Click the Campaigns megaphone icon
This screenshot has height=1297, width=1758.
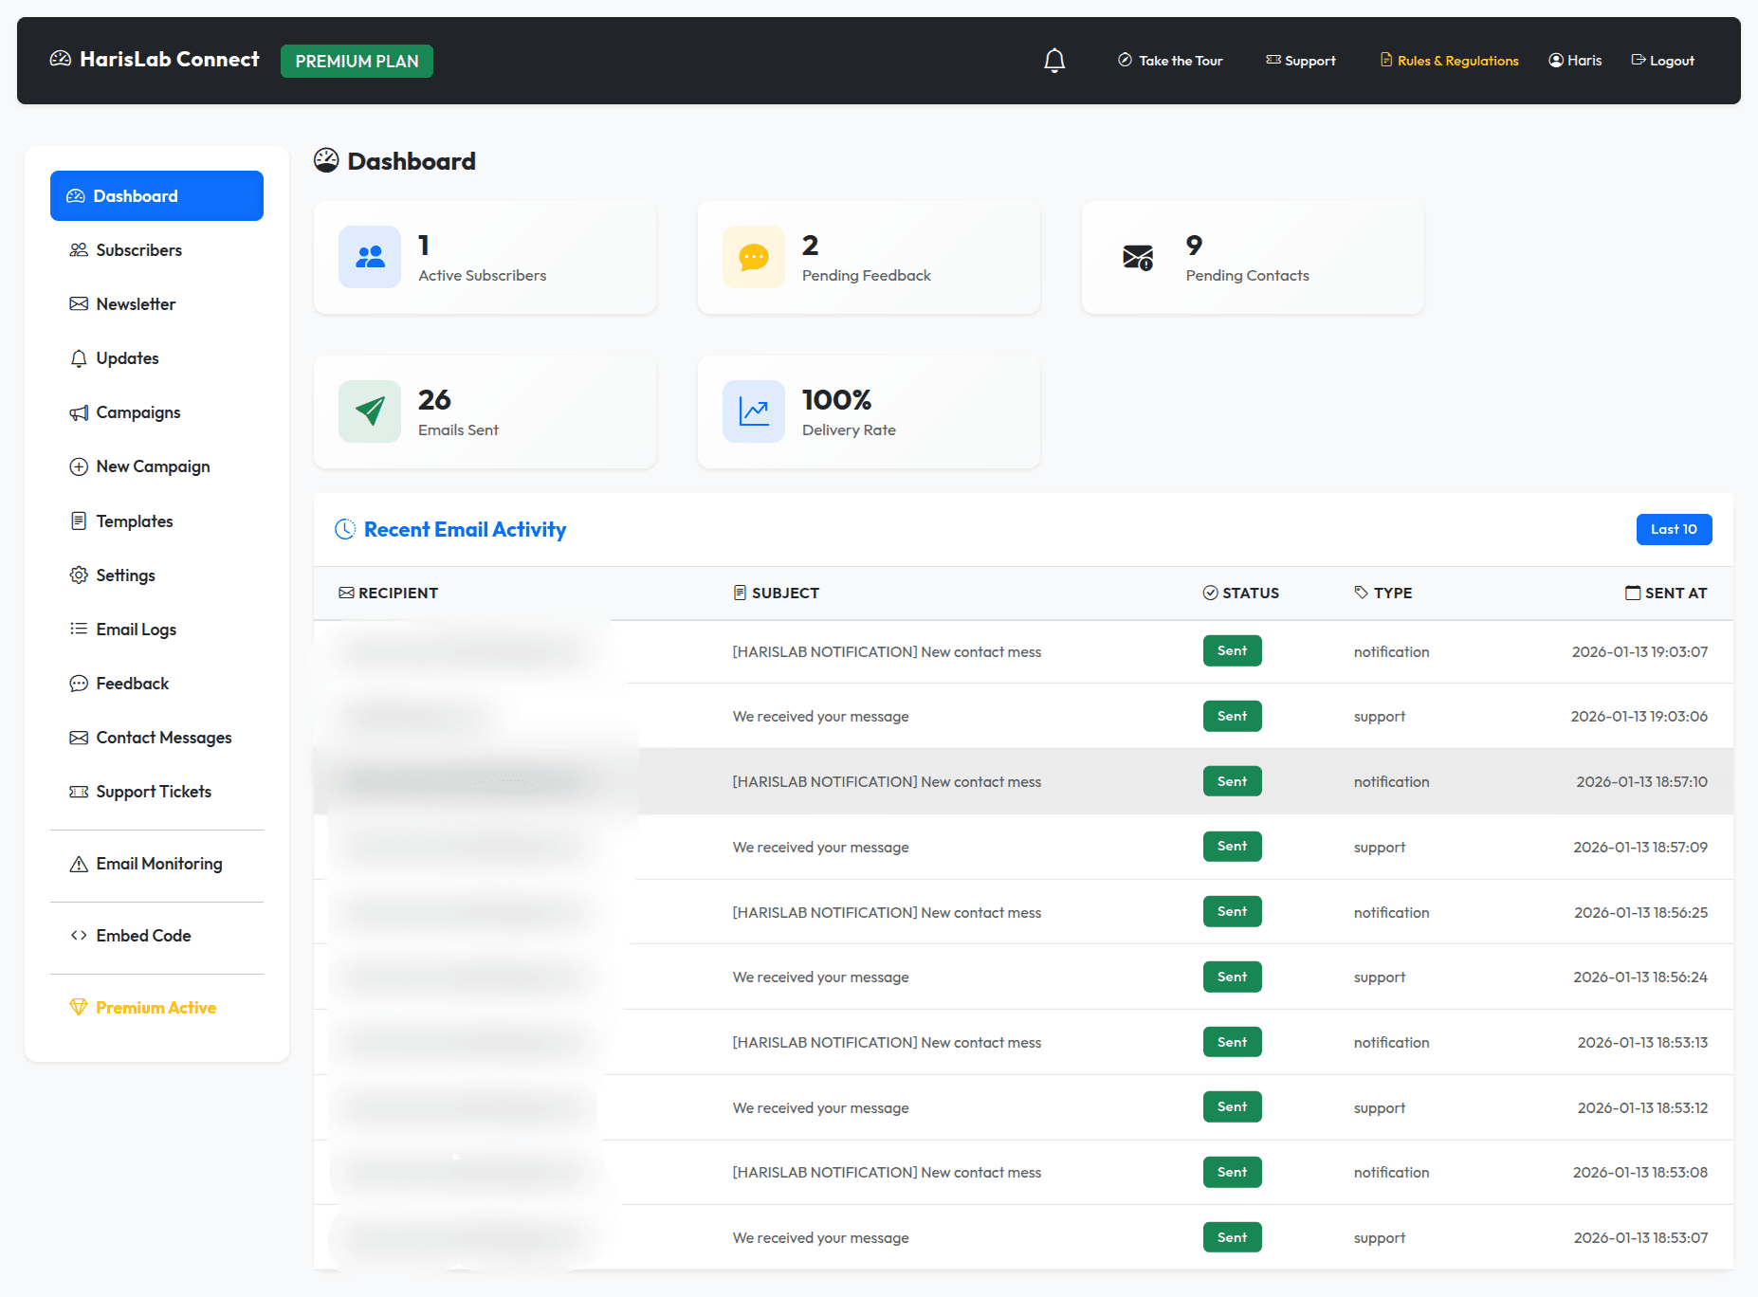point(79,411)
